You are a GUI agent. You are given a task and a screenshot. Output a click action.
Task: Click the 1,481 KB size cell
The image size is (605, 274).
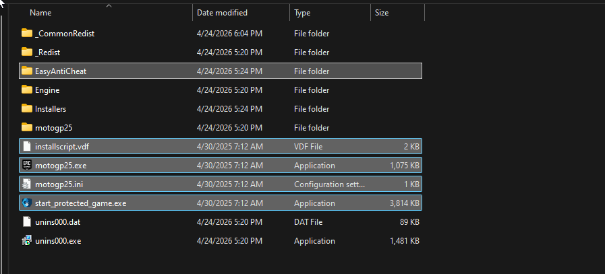405,241
